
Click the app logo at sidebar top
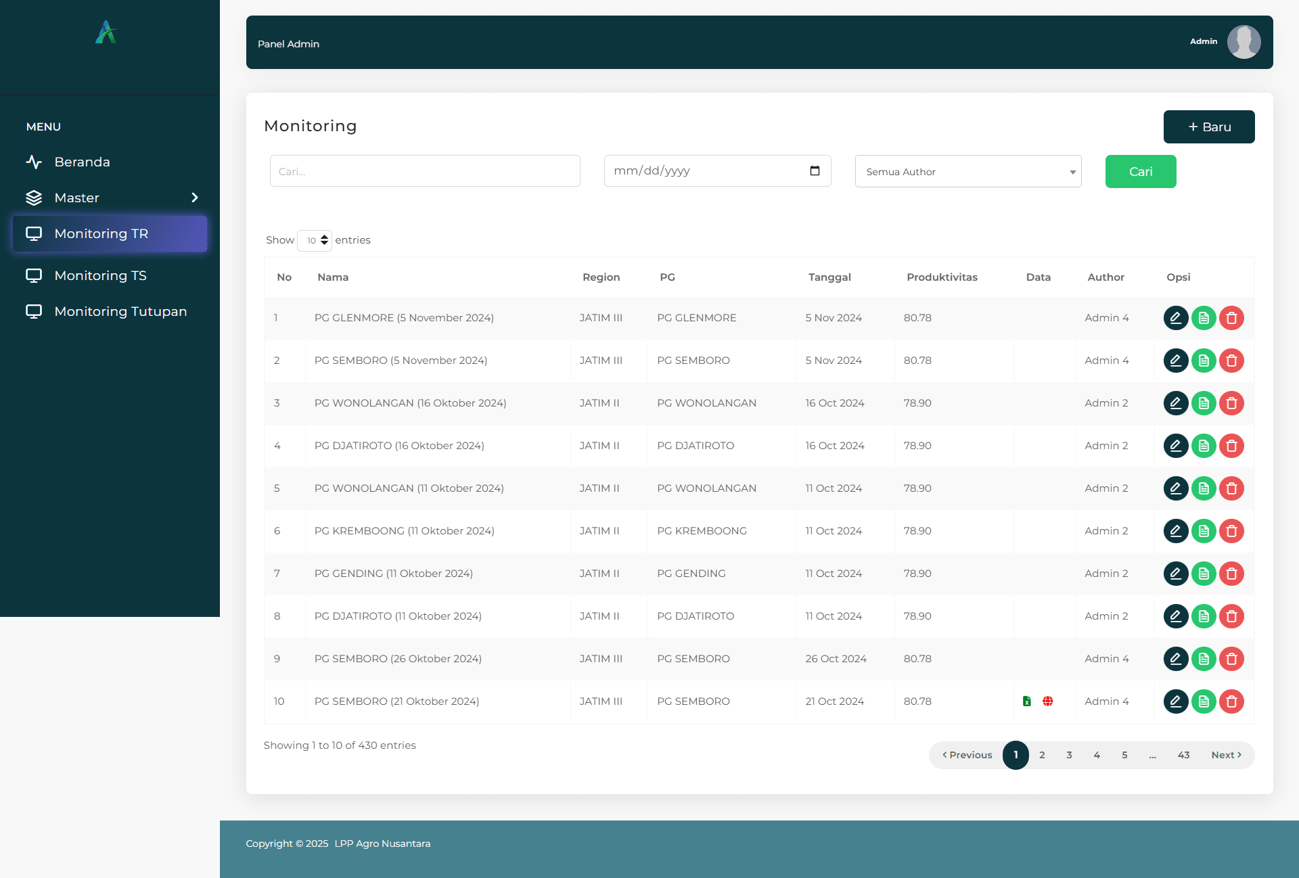[x=106, y=32]
